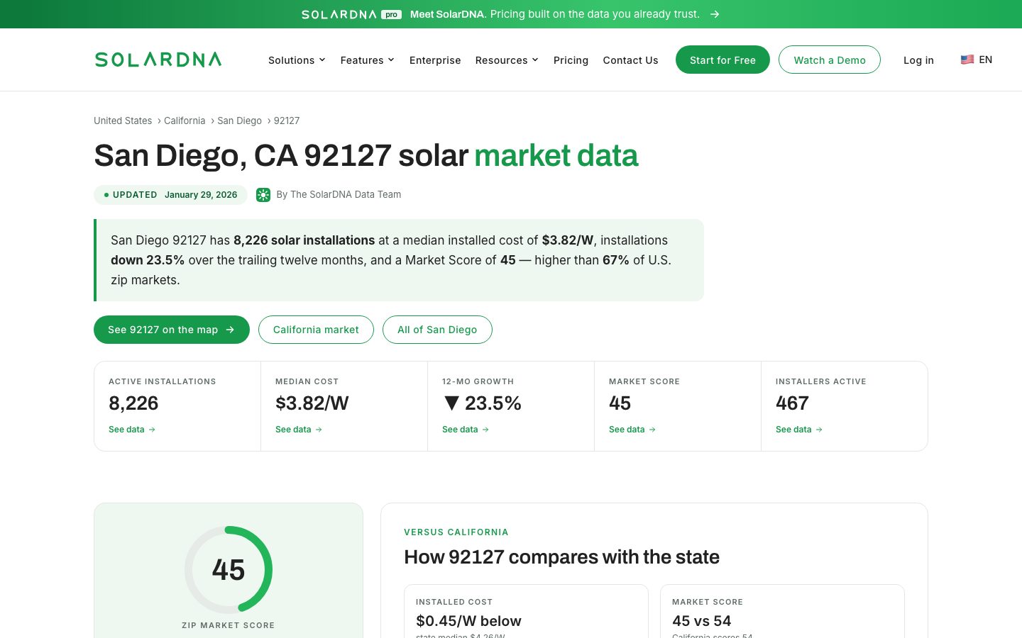Click the Watch a Demo button
The width and height of the screenshot is (1022, 638).
pyautogui.click(x=830, y=60)
